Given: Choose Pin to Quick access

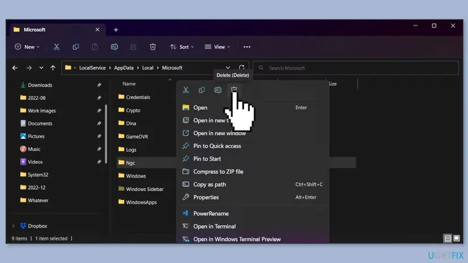Looking at the screenshot, I should tap(253, 146).
